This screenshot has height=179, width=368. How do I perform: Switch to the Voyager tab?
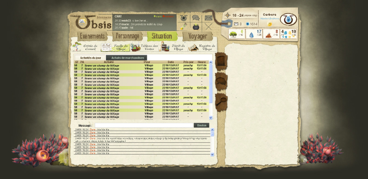point(198,36)
